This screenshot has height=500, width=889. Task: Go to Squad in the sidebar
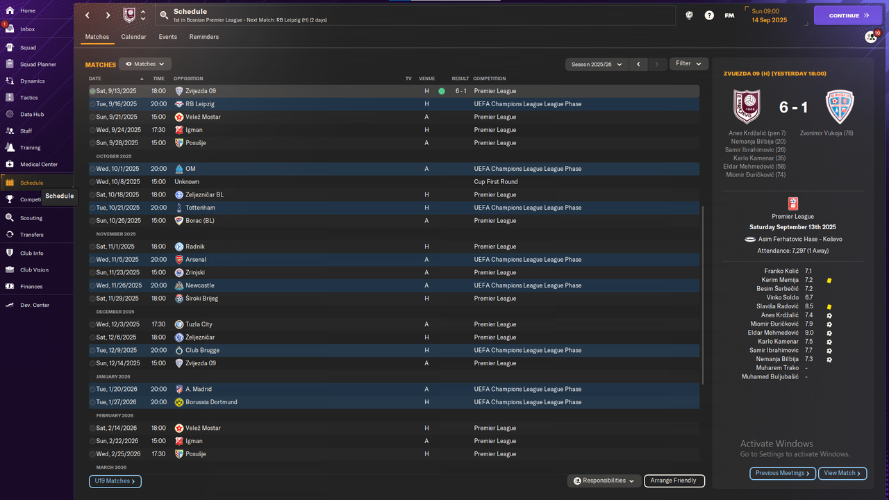click(28, 48)
